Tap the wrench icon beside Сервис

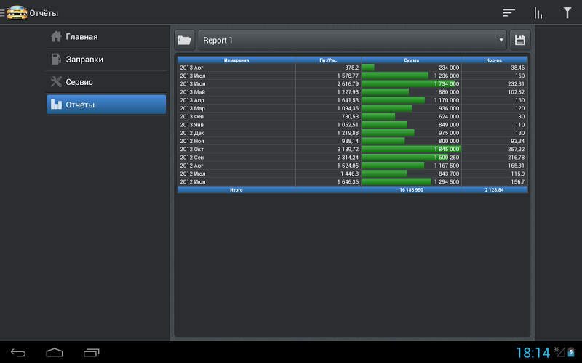(56, 82)
